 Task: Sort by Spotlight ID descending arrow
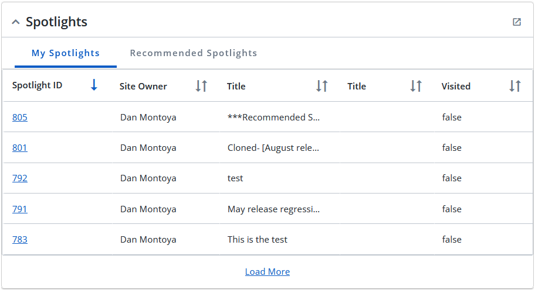[94, 85]
